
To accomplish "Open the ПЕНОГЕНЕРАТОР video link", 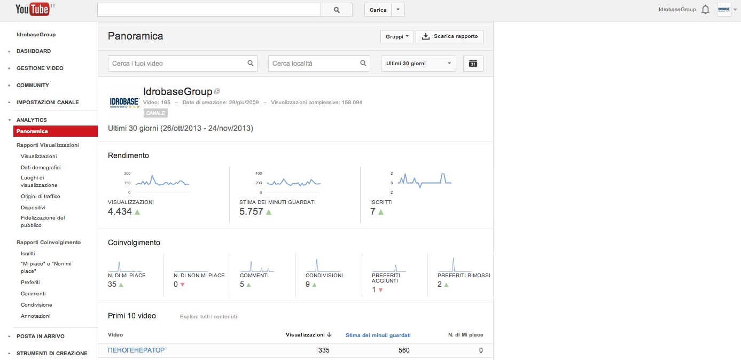I will pyautogui.click(x=136, y=350).
